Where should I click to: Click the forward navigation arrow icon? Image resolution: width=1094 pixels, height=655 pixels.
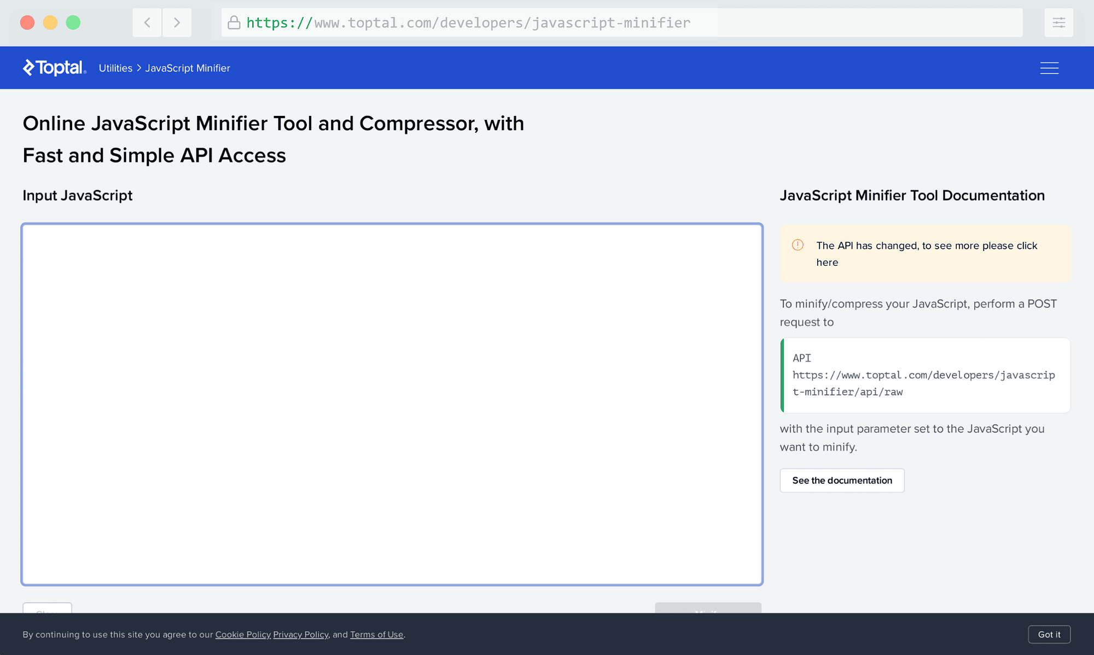tap(177, 22)
